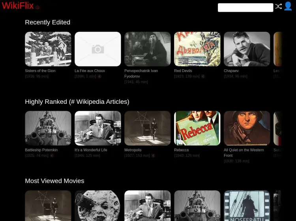Click the [1934; 95 min] metadata text
The image size is (296, 221).
(235, 76)
